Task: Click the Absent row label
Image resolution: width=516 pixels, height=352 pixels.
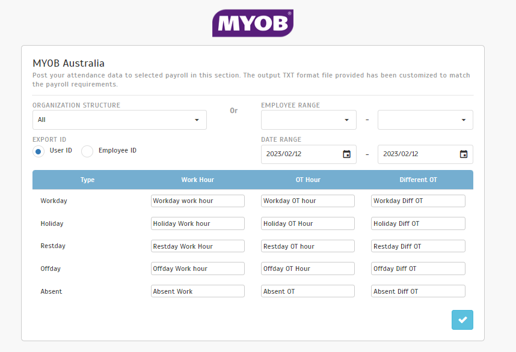Action: click(51, 291)
